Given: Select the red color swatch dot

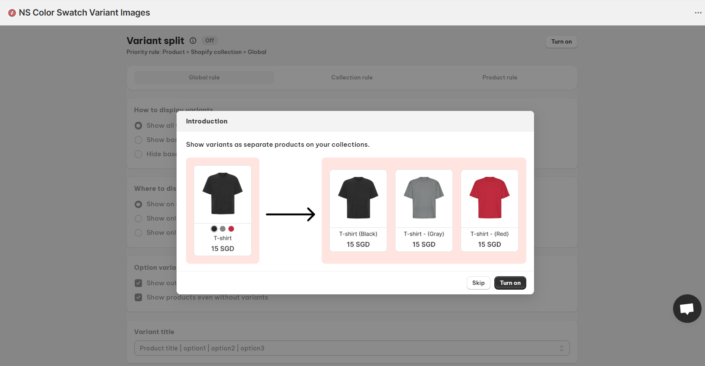Looking at the screenshot, I should 231,229.
